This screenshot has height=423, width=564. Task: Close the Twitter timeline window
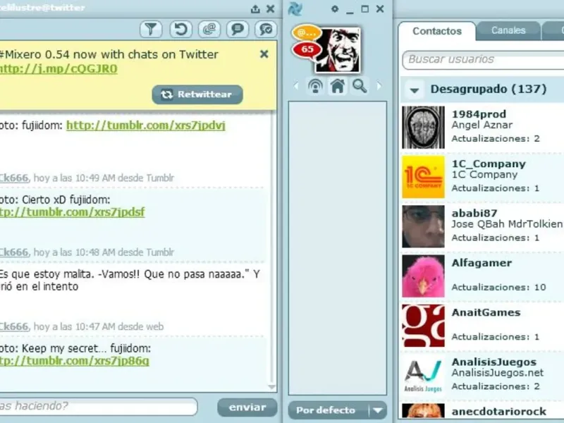(x=271, y=9)
